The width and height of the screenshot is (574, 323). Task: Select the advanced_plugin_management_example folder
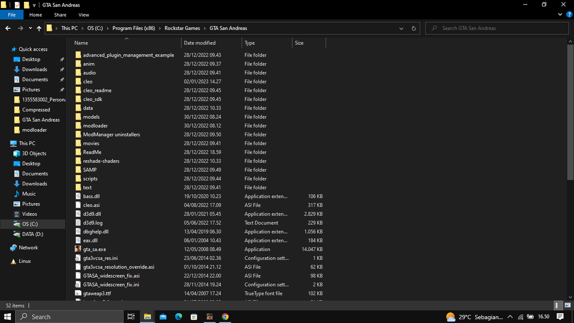(x=128, y=55)
